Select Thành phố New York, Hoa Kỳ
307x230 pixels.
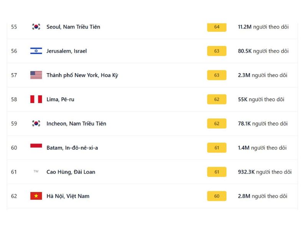pos(82,75)
